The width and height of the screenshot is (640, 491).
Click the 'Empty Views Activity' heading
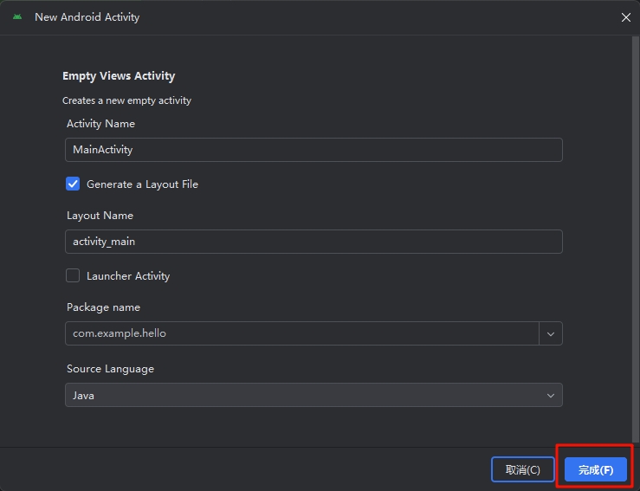[119, 76]
